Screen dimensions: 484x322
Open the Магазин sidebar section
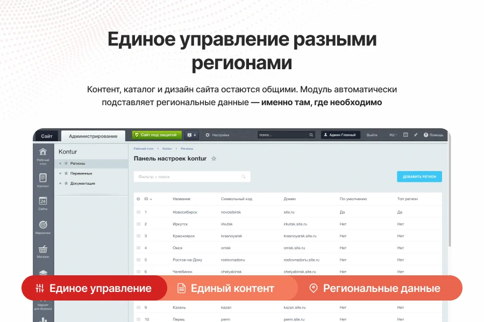(43, 252)
